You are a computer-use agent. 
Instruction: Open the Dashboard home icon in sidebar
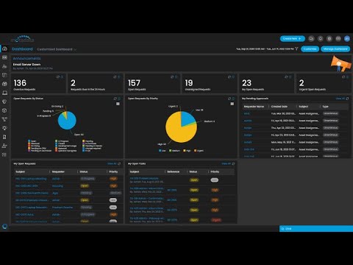(x=4, y=49)
